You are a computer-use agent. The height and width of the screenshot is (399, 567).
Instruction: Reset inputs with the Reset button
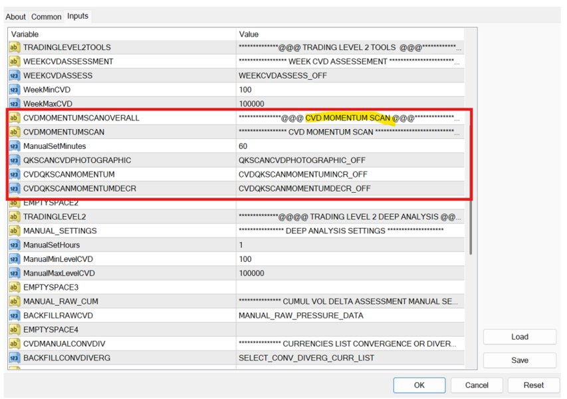(x=533, y=385)
